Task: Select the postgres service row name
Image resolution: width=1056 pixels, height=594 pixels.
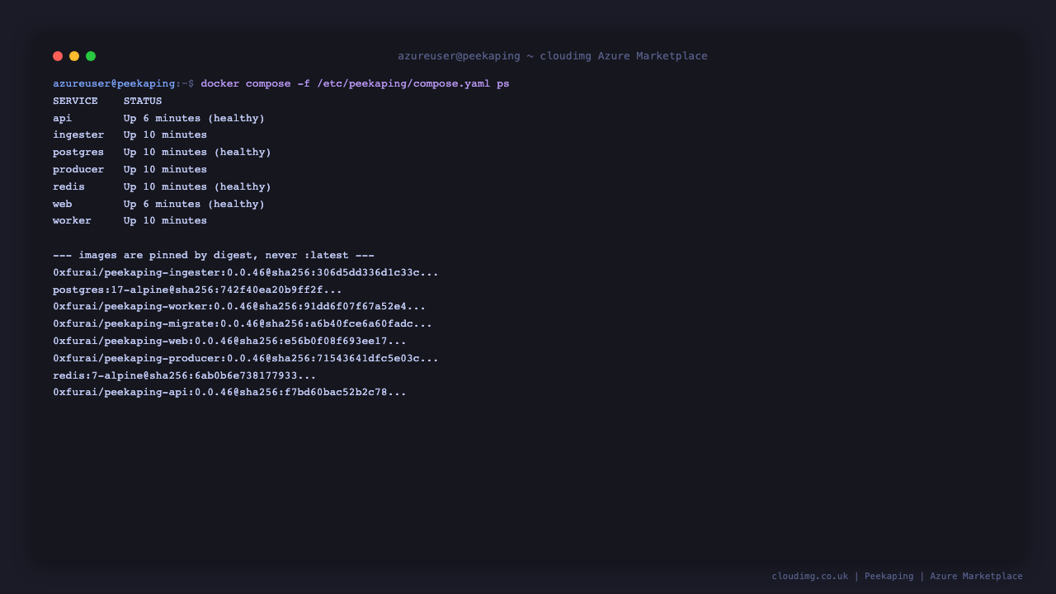Action: click(x=78, y=153)
